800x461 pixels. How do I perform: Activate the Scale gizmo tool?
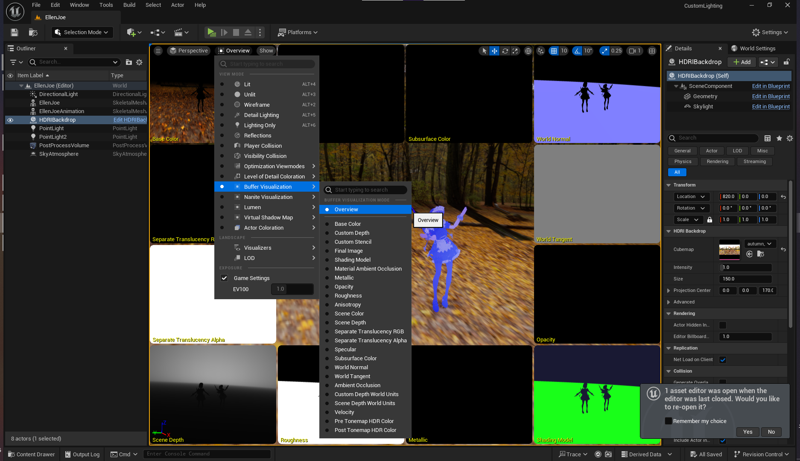[515, 51]
